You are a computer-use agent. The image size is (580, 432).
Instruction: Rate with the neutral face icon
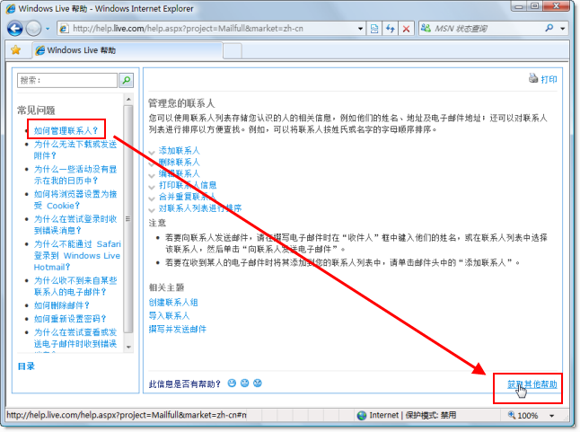(x=244, y=384)
